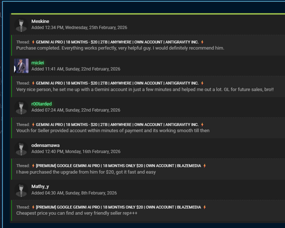Click the lightning icon ending r00tarded's thread title
The width and height of the screenshot is (285, 228).
tap(203, 124)
